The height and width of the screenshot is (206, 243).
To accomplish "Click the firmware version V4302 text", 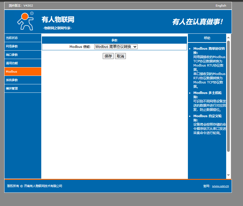I will [x=22, y=6].
